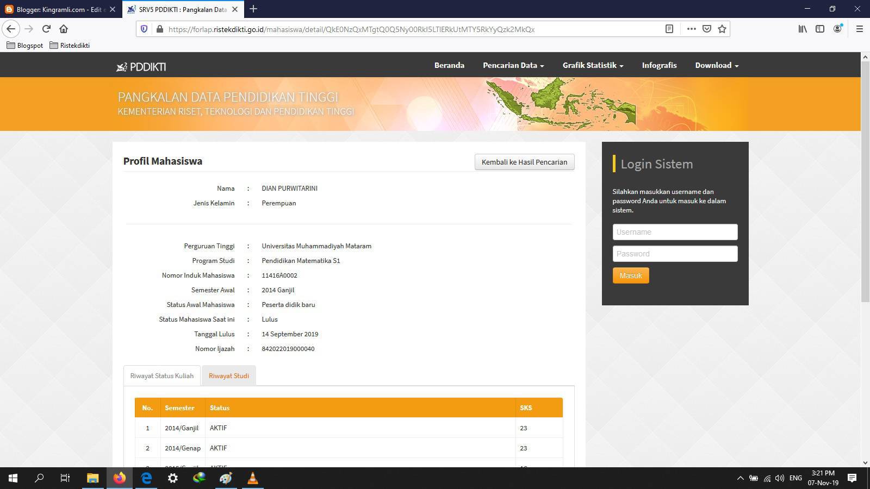870x489 pixels.
Task: Bookmark this page with star icon
Action: (722, 29)
